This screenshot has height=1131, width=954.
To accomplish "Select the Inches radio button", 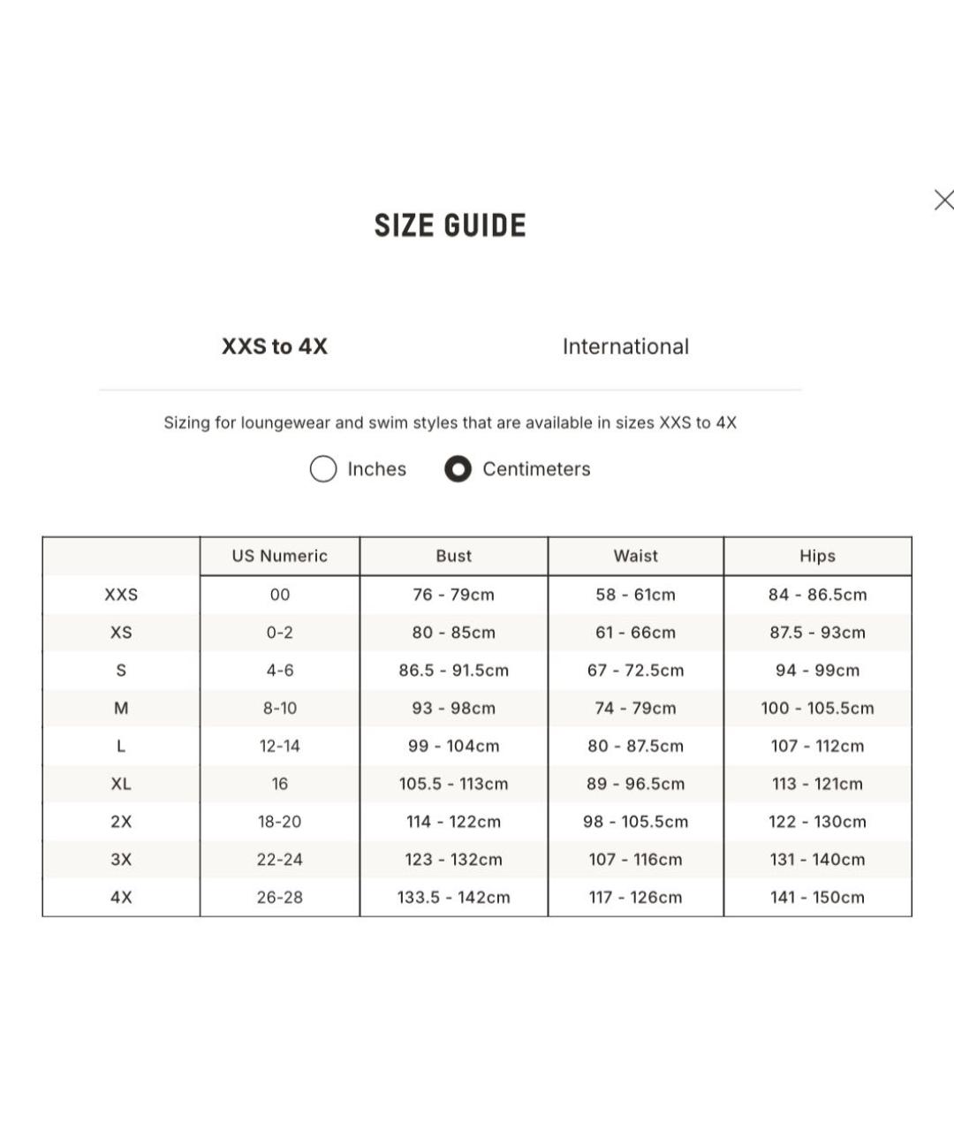I will (323, 469).
